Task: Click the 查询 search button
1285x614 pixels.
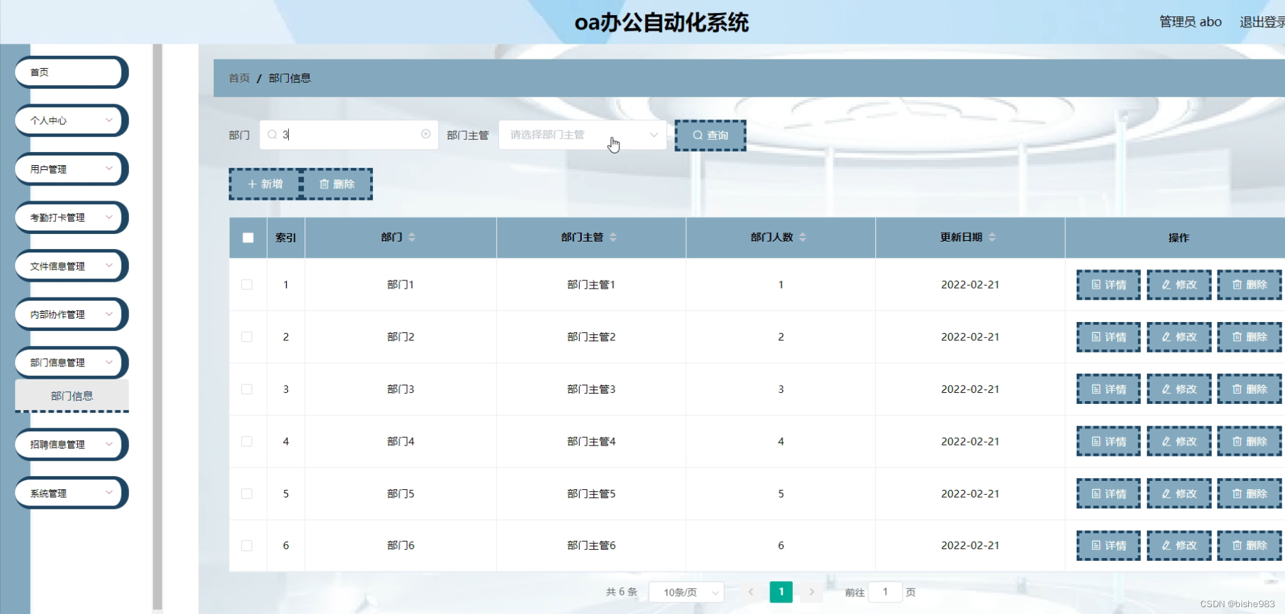Action: 710,134
